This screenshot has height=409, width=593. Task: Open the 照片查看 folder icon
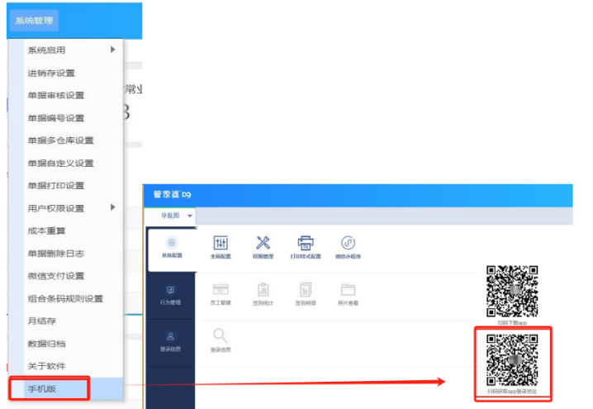coord(348,290)
